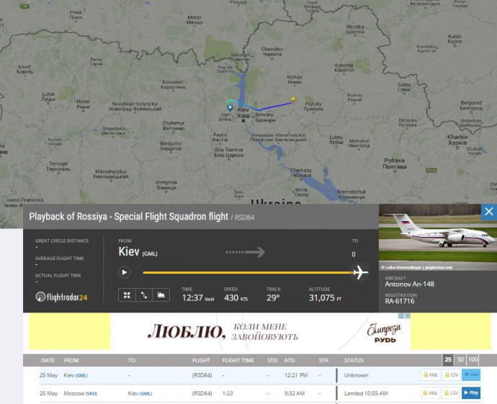Screen dimensions: 497x404
Task: Show 50 rows per page
Action: (x=460, y=359)
